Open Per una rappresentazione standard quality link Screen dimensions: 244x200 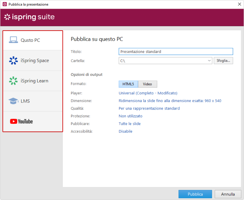pos(149,108)
